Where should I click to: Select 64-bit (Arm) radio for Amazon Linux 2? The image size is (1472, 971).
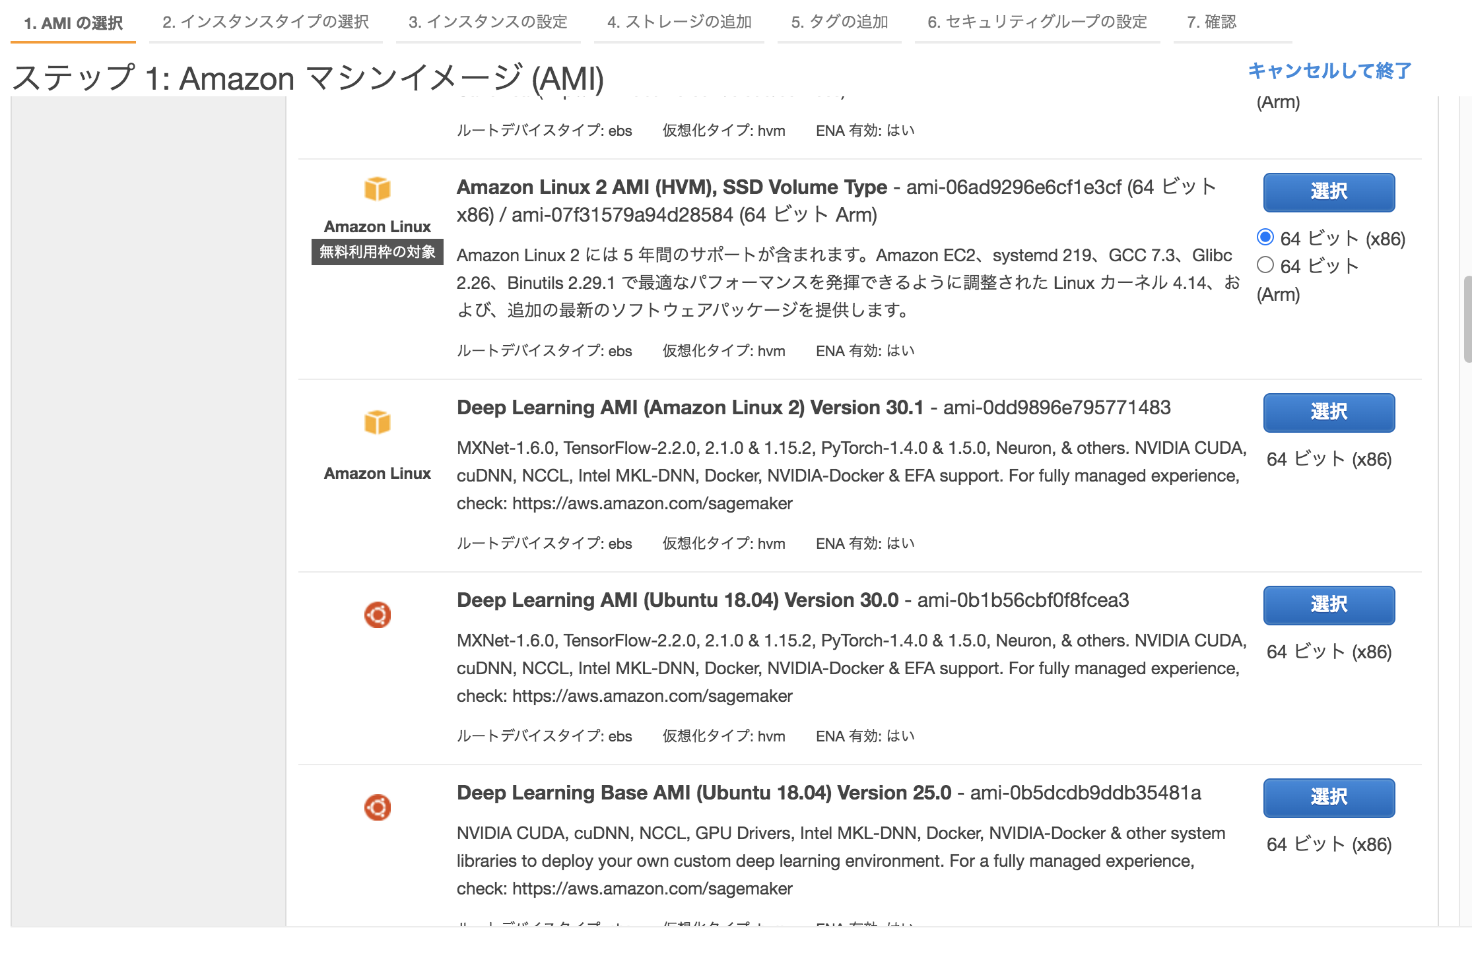coord(1265,265)
